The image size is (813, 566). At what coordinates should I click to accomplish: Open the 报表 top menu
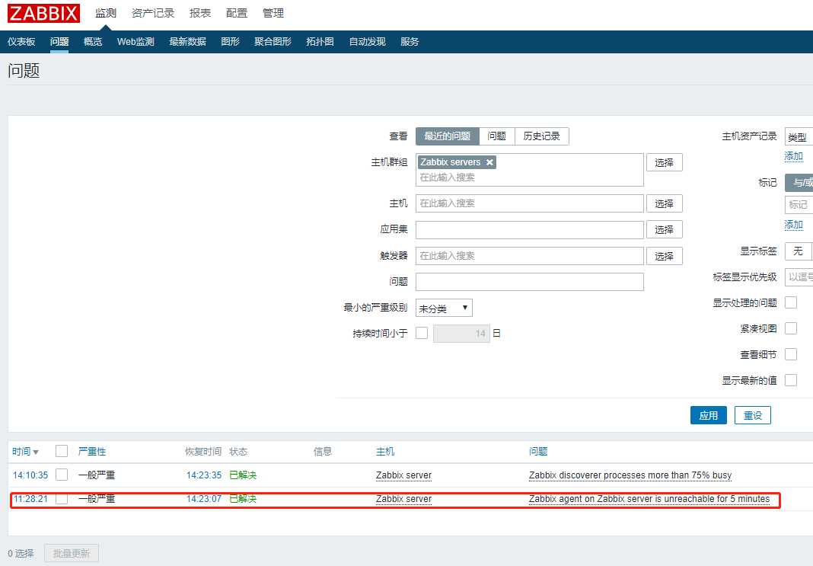point(200,13)
